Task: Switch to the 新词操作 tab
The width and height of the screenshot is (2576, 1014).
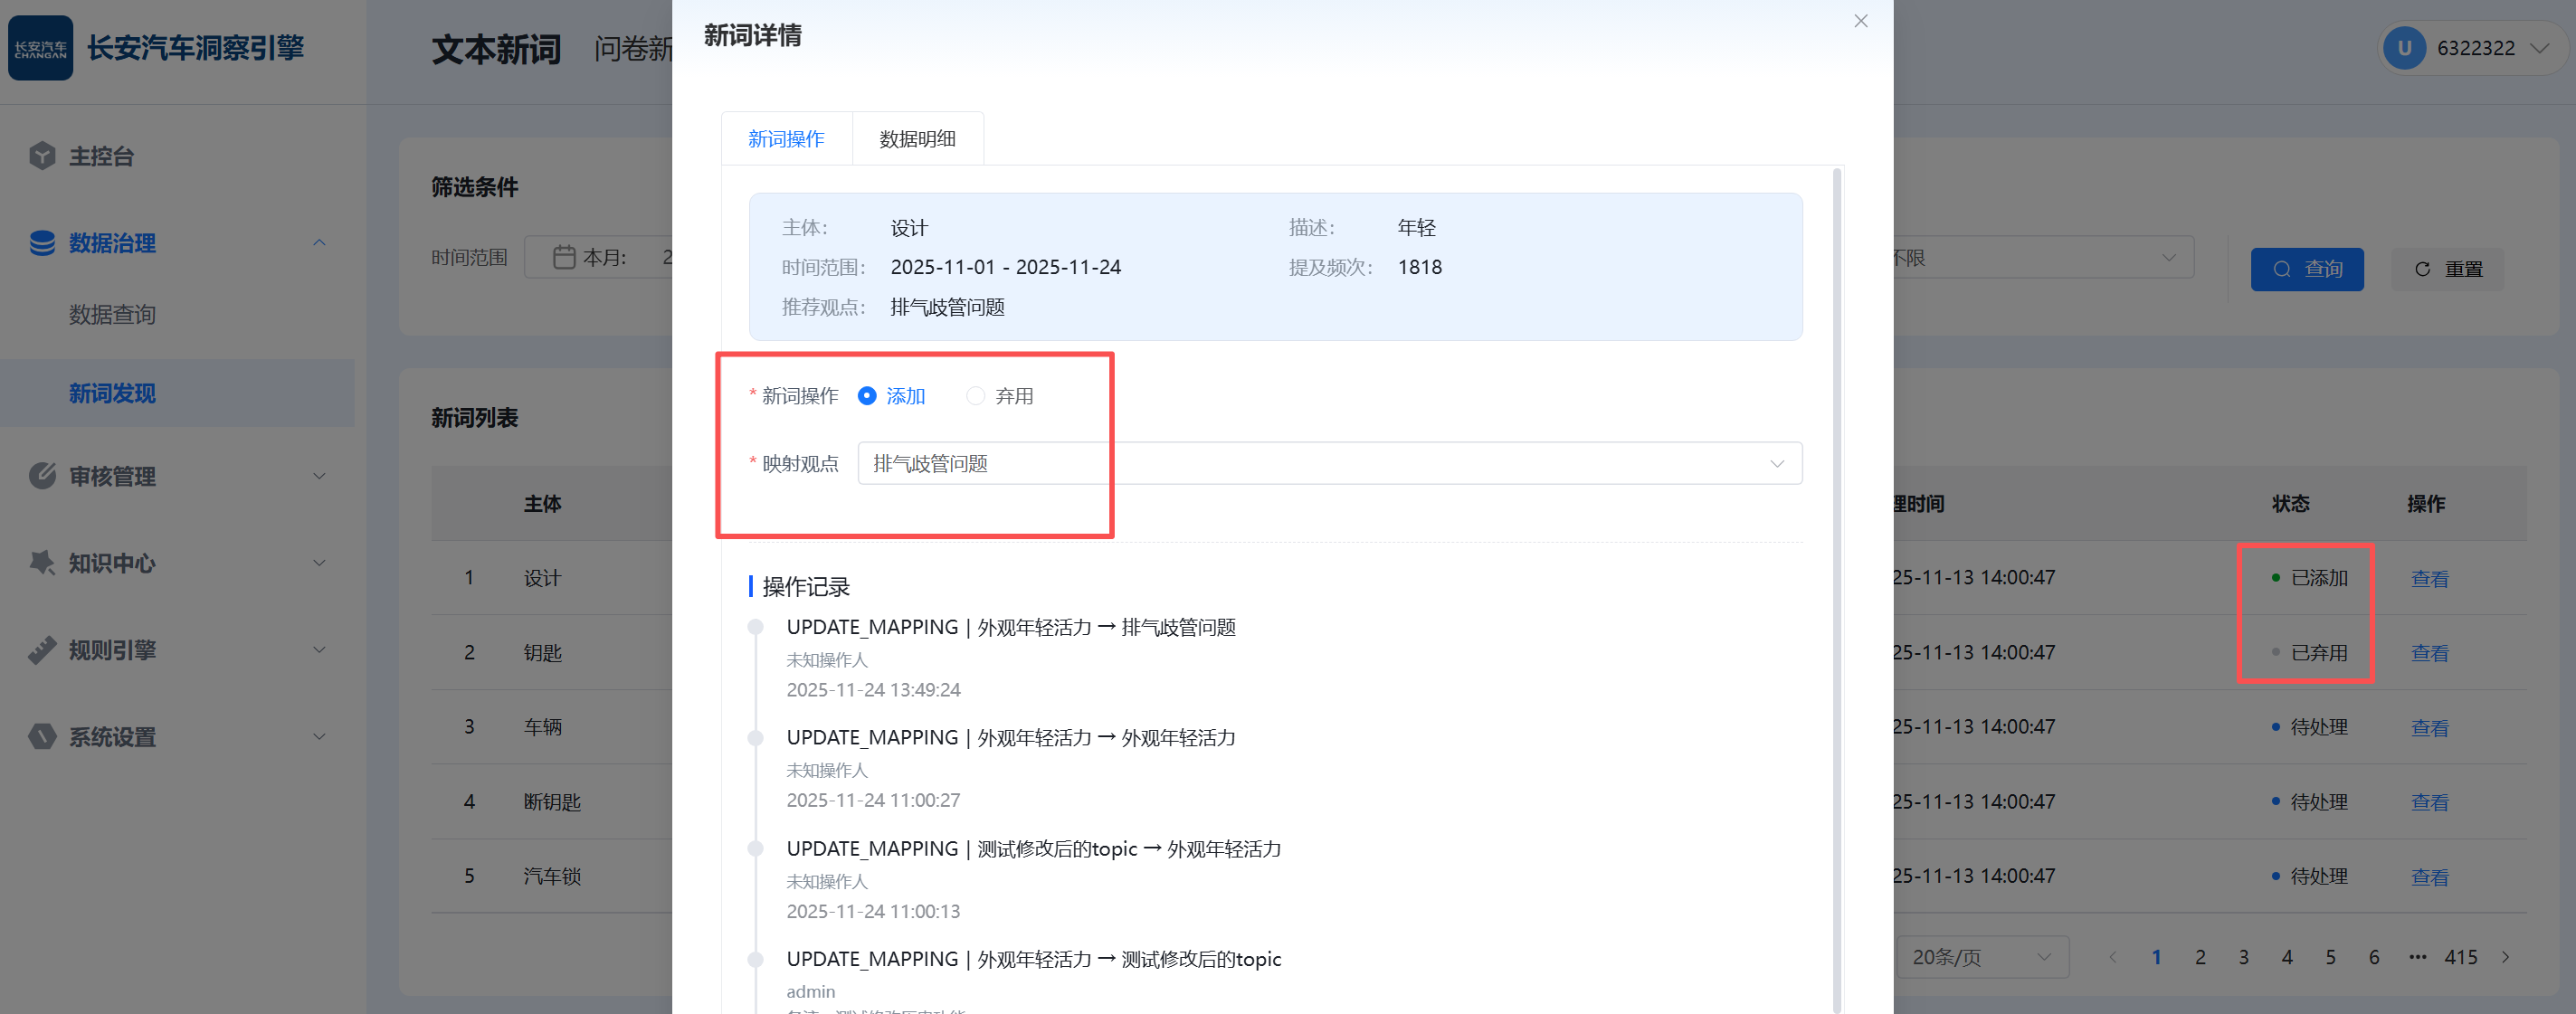Action: tap(786, 139)
